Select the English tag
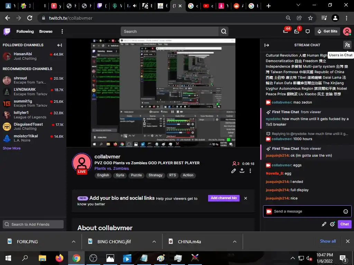Image resolution: width=354 pixels, height=265 pixels. click(x=103, y=175)
